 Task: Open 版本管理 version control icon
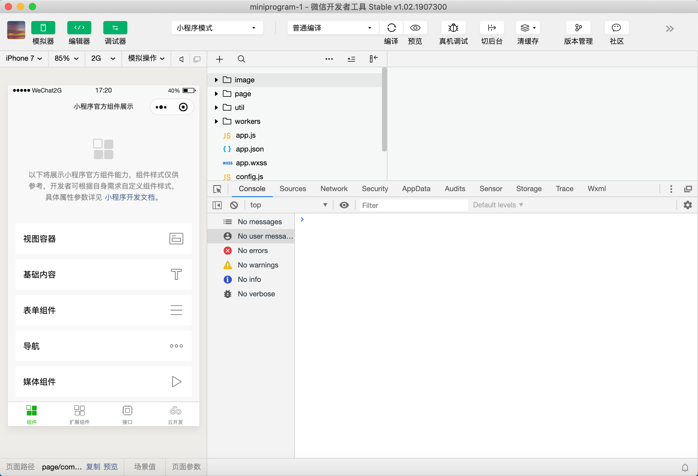[578, 28]
